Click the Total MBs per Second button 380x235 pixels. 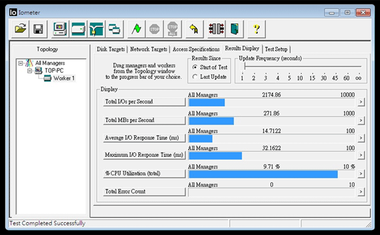144,120
